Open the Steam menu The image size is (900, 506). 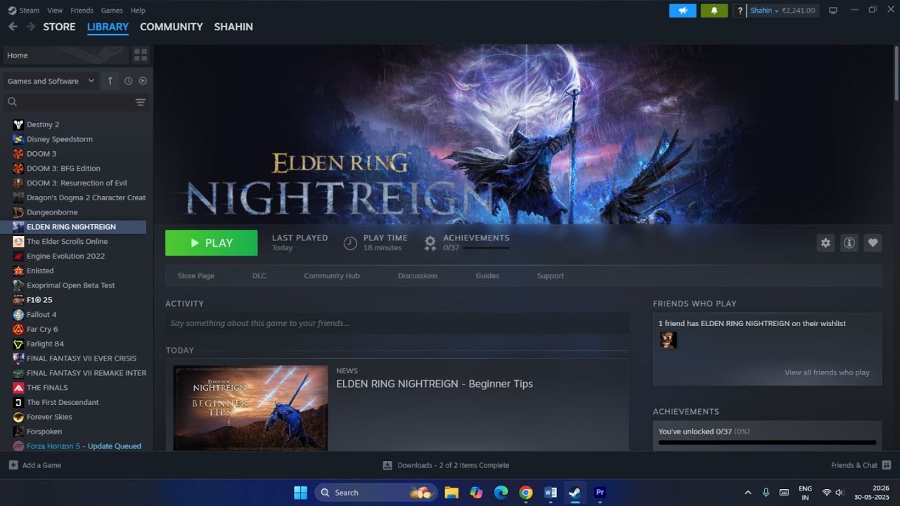click(24, 11)
